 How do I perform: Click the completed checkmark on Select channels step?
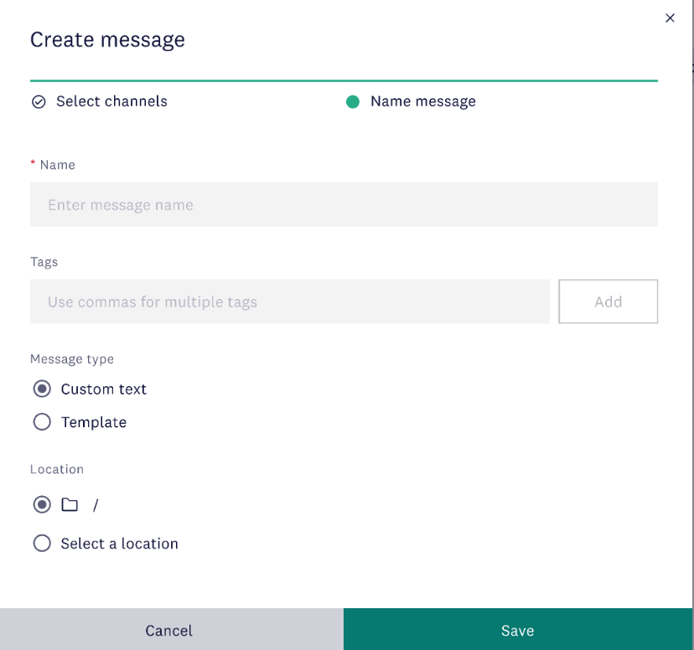(x=39, y=101)
